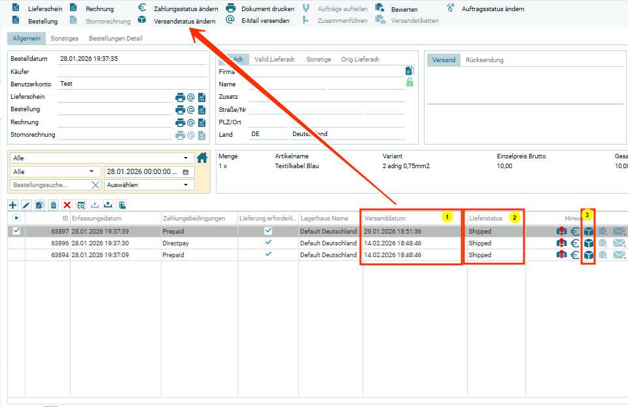Viewport: 628px width, 407px height.
Task: Toggle Lieferung erforderlich for order 63894
Action: tap(268, 255)
